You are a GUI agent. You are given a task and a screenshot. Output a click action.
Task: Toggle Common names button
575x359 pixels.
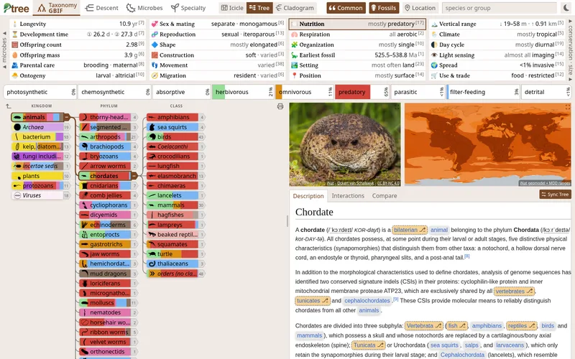346,8
